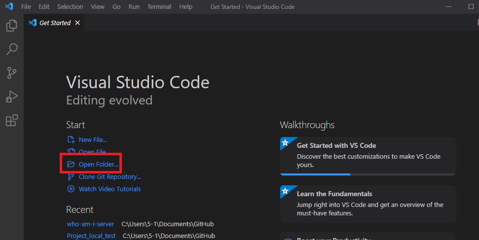Click the Open Folder... link

(98, 164)
